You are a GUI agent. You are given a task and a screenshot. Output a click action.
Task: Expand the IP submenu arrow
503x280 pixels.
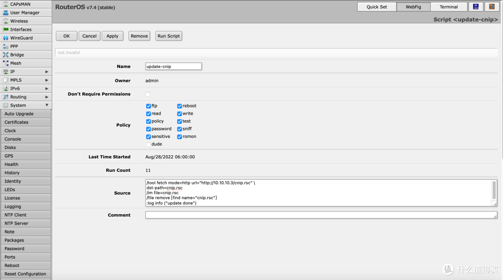click(x=47, y=72)
